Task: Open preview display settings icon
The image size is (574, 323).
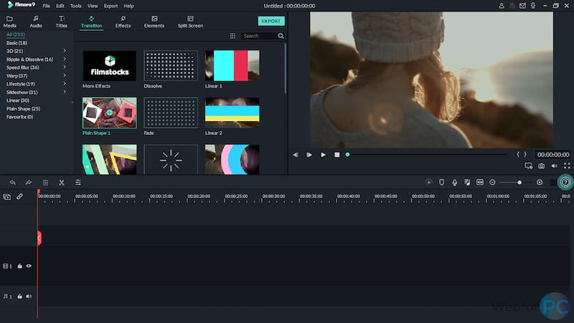Action: pyautogui.click(x=528, y=166)
